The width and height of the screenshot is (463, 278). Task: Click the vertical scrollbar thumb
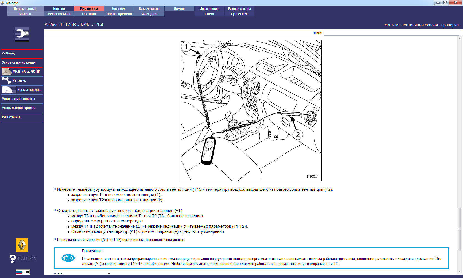(x=459, y=229)
